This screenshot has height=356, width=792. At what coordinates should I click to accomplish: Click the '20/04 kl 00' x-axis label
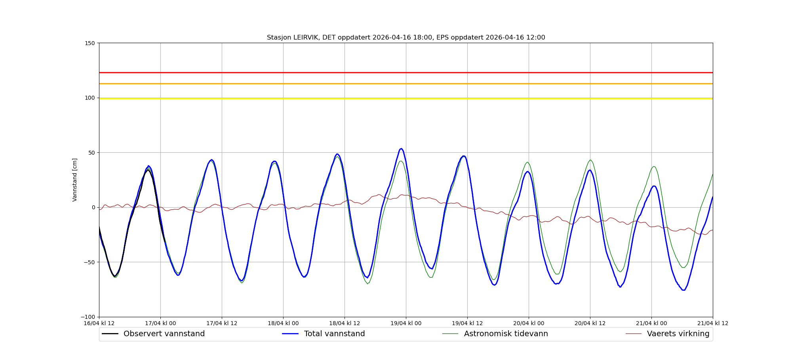pyautogui.click(x=529, y=323)
